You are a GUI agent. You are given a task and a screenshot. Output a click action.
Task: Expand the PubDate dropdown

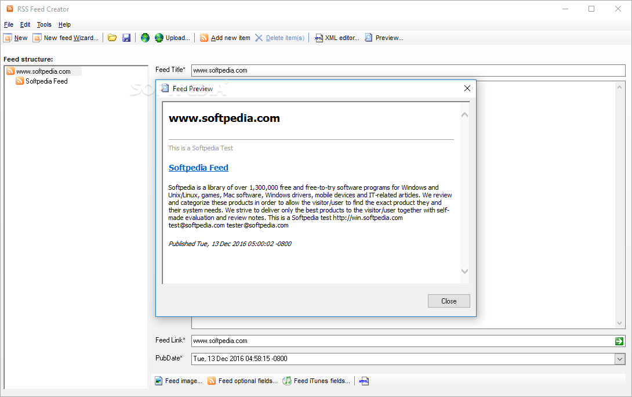click(x=620, y=359)
